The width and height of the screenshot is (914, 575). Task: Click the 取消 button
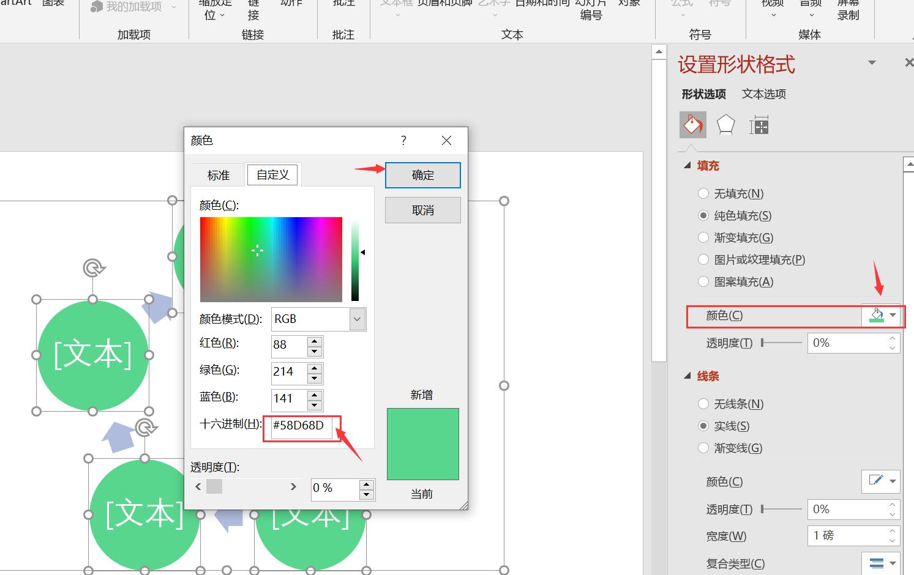422,210
